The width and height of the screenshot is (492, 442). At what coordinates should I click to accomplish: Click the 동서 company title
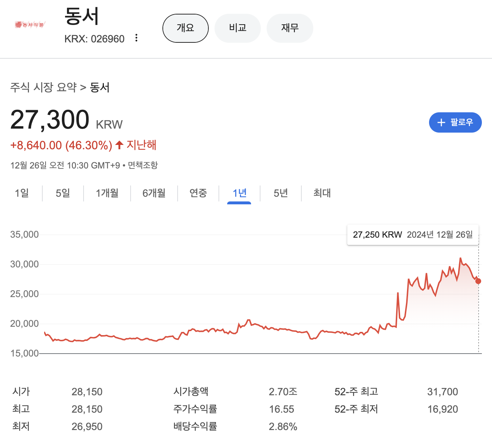82,17
